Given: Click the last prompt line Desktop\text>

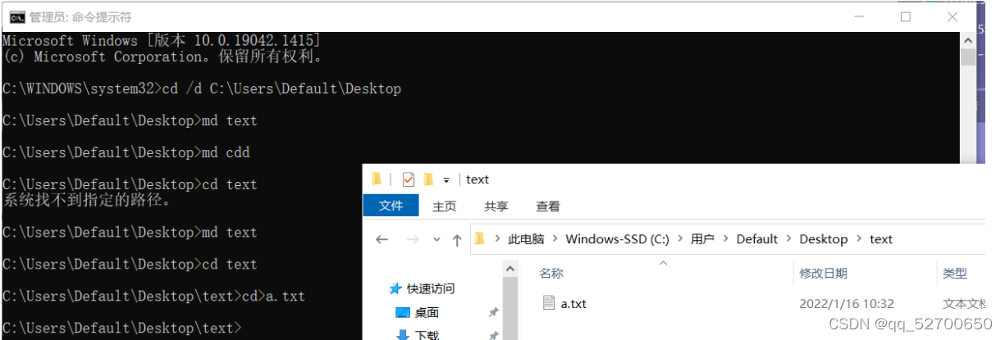Looking at the screenshot, I should click(x=122, y=328).
